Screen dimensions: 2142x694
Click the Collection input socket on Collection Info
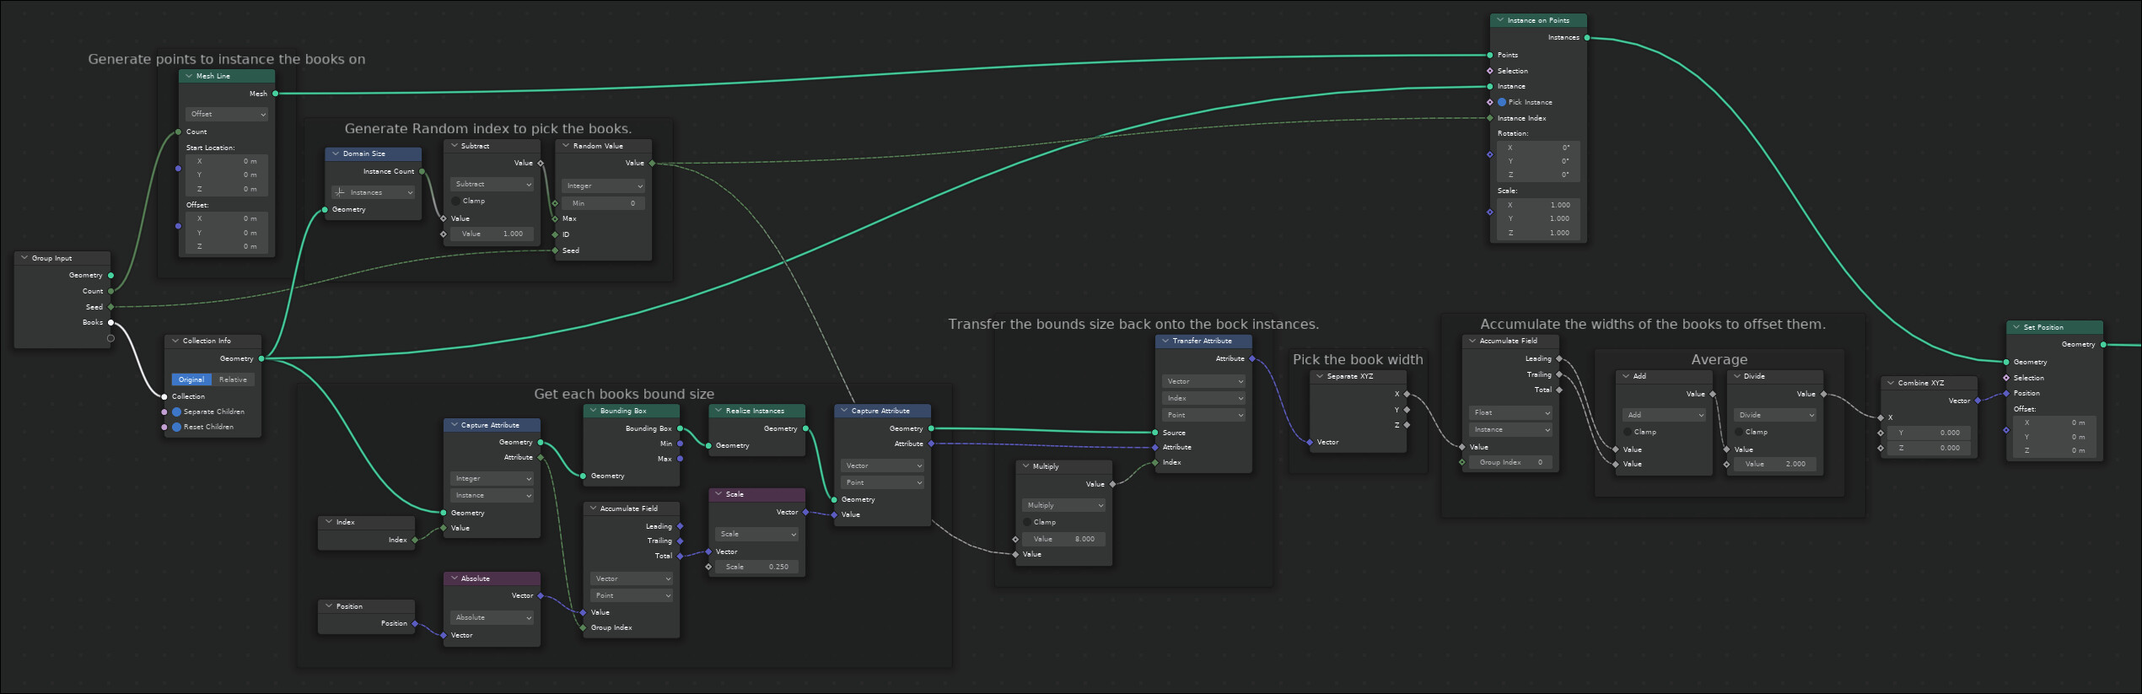(164, 396)
